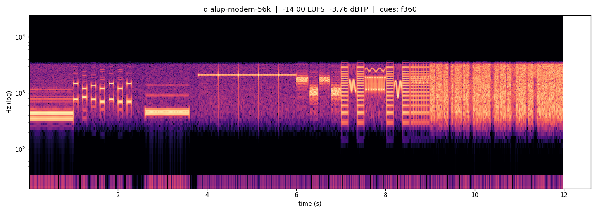Click the y-axis tick label 10^4
The width and height of the screenshot is (597, 213).
click(20, 37)
